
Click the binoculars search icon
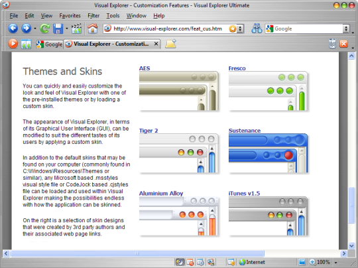tap(257, 29)
